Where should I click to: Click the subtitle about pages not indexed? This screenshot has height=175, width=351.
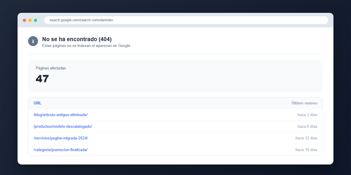point(86,46)
